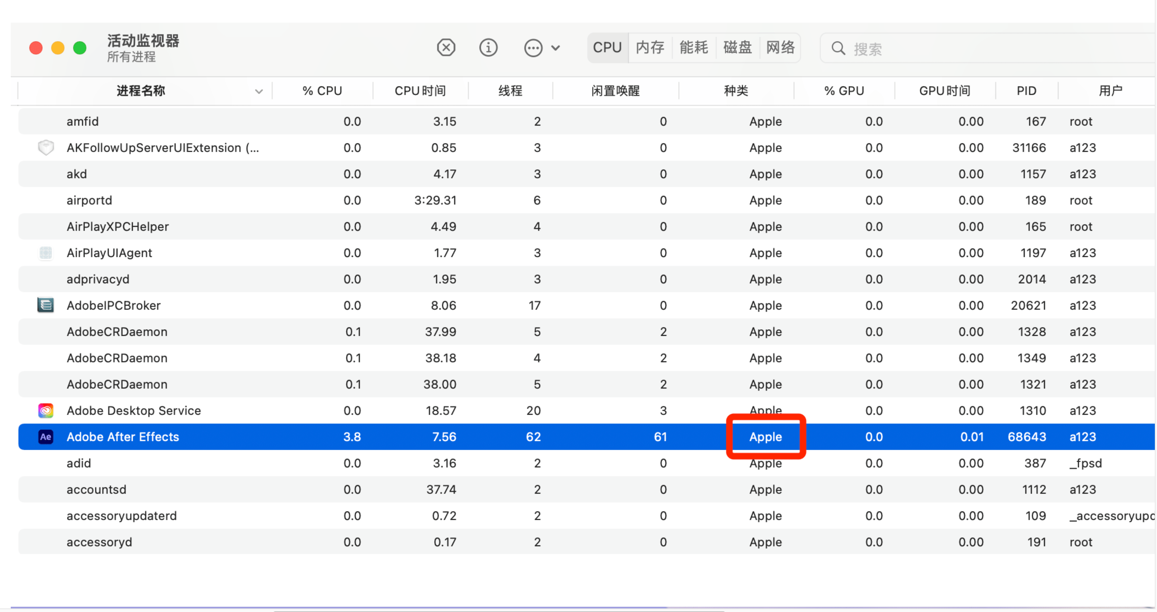Select the akd process row

point(587,174)
